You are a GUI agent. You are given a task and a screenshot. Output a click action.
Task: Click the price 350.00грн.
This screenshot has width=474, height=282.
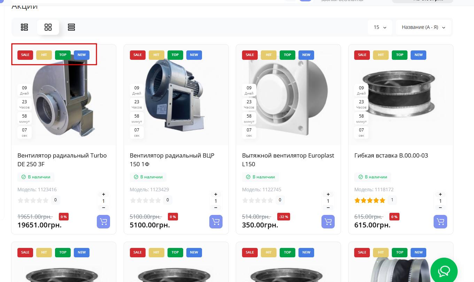pyautogui.click(x=260, y=225)
